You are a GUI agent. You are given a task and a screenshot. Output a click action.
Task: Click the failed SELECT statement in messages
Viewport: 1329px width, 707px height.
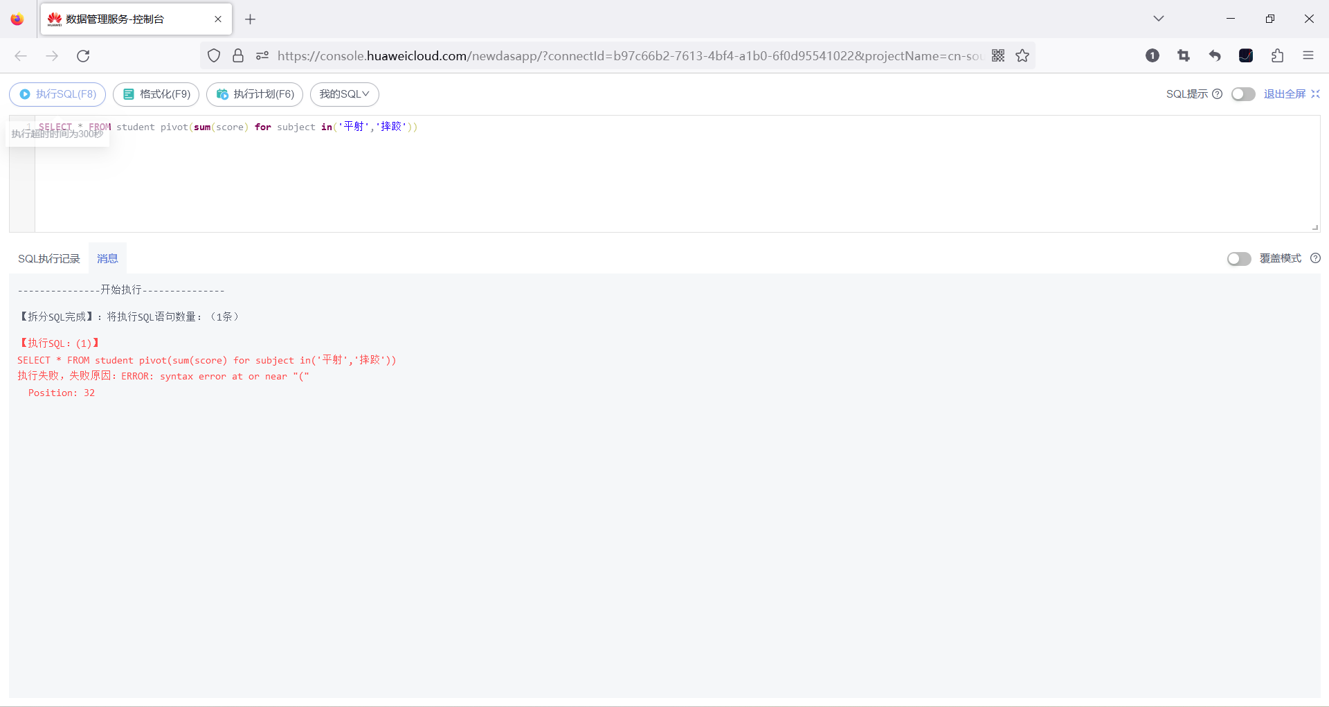207,360
